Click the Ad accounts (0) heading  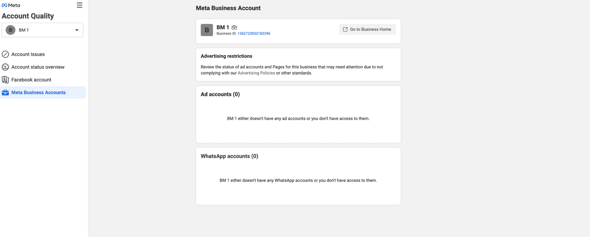pyautogui.click(x=220, y=94)
